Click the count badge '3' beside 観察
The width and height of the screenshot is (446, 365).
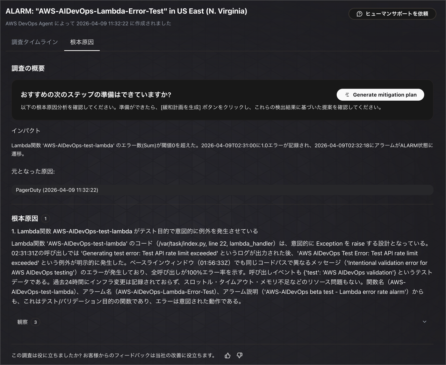pyautogui.click(x=36, y=322)
